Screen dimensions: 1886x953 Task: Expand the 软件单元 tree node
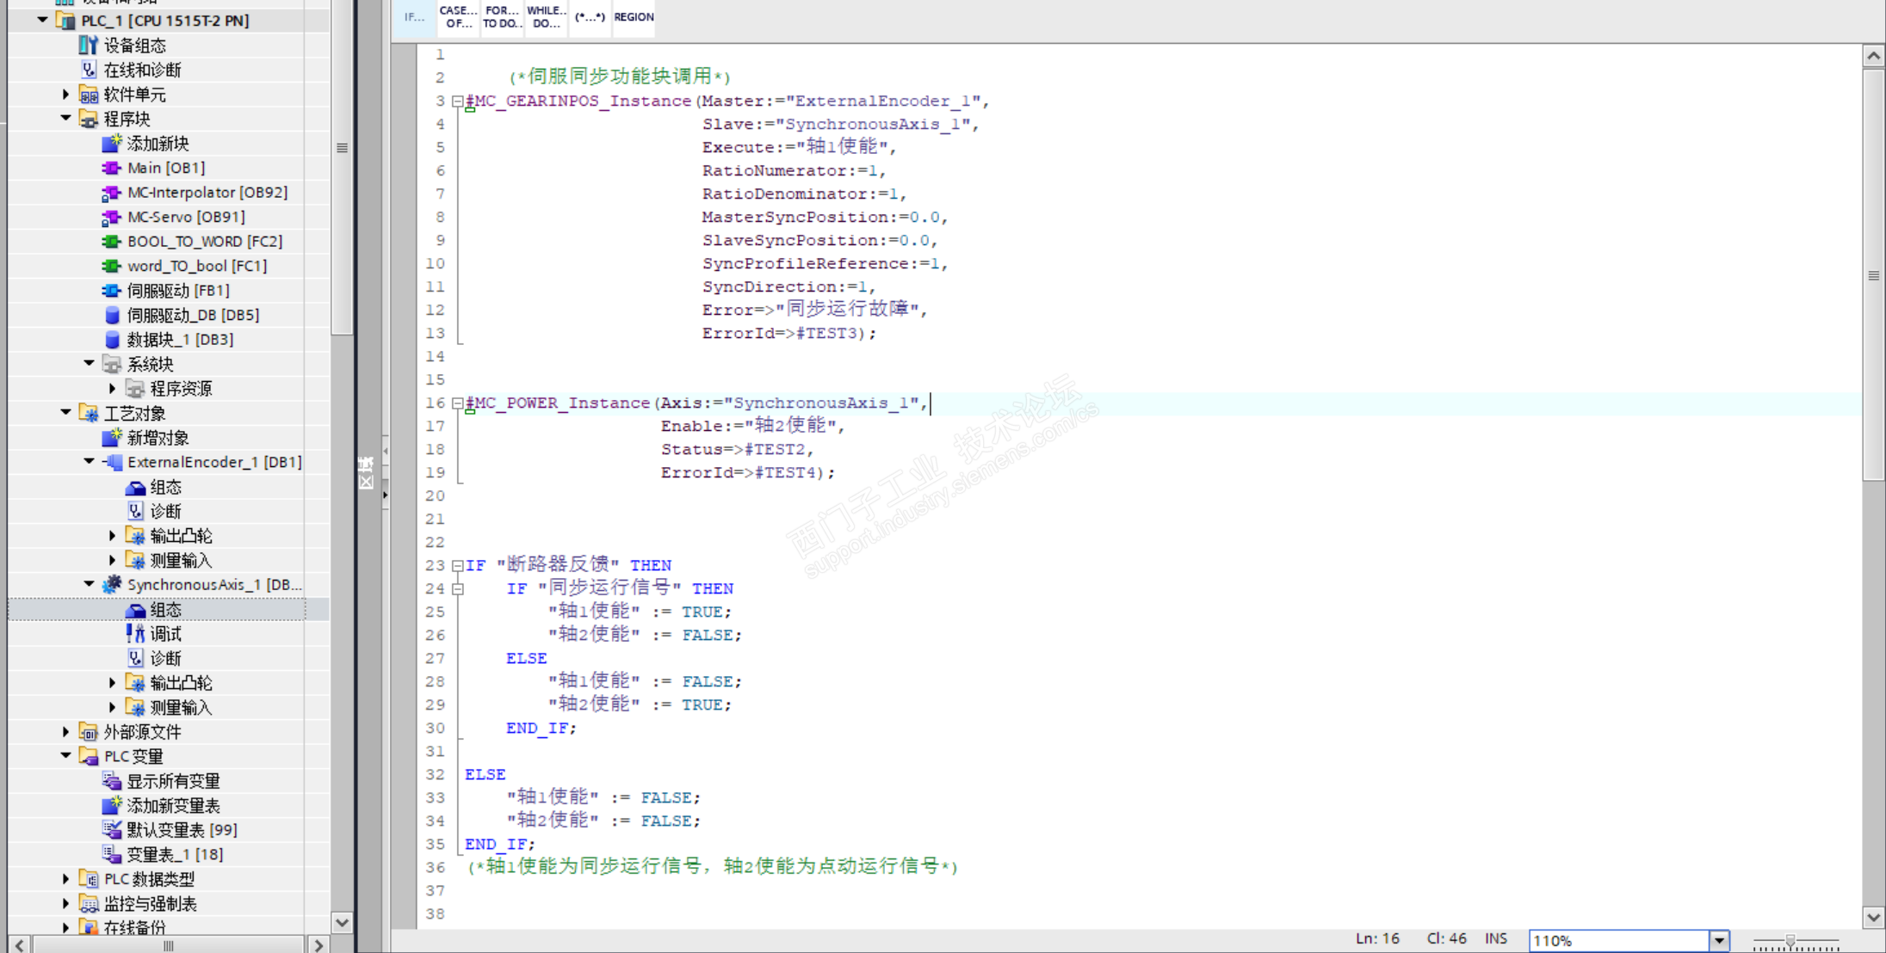click(x=66, y=95)
